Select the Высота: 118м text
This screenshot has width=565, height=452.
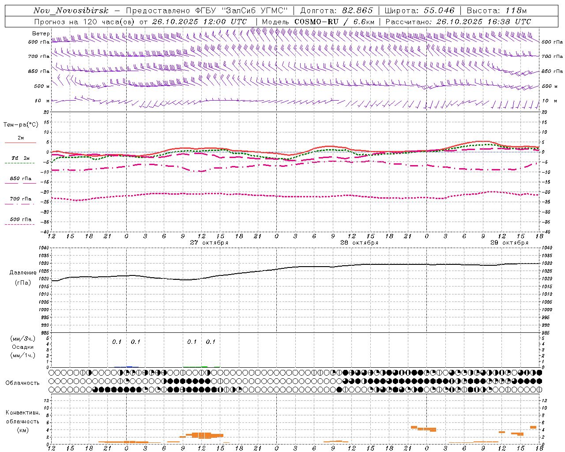[497, 11]
